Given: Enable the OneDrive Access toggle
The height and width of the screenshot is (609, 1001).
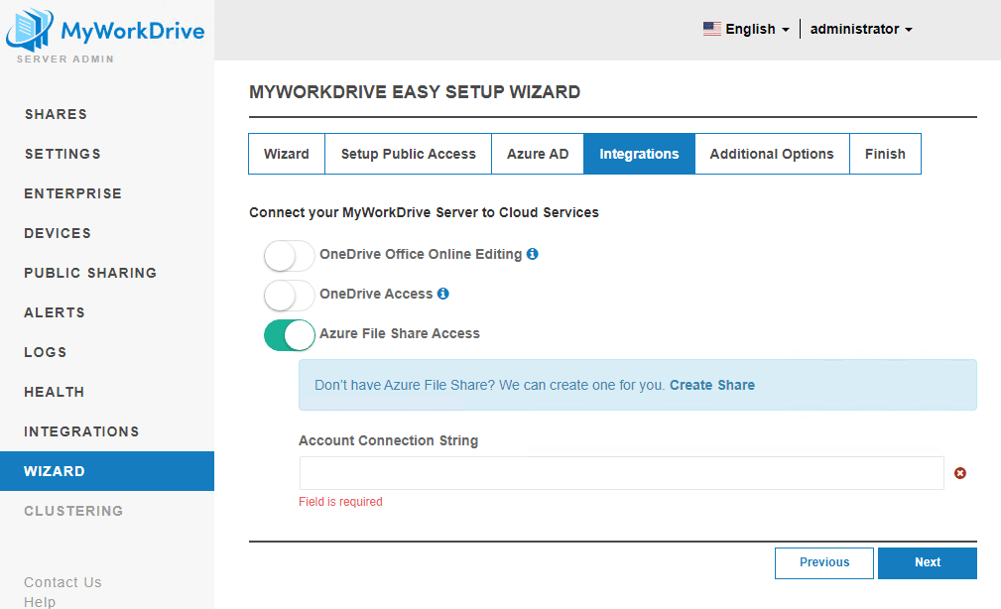Looking at the screenshot, I should coord(290,296).
